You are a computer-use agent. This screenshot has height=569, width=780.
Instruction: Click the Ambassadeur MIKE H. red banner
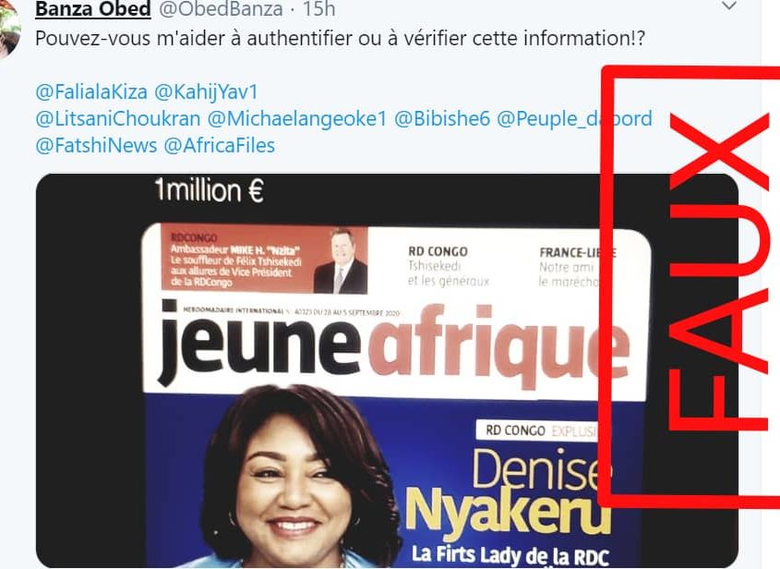pyautogui.click(x=264, y=260)
